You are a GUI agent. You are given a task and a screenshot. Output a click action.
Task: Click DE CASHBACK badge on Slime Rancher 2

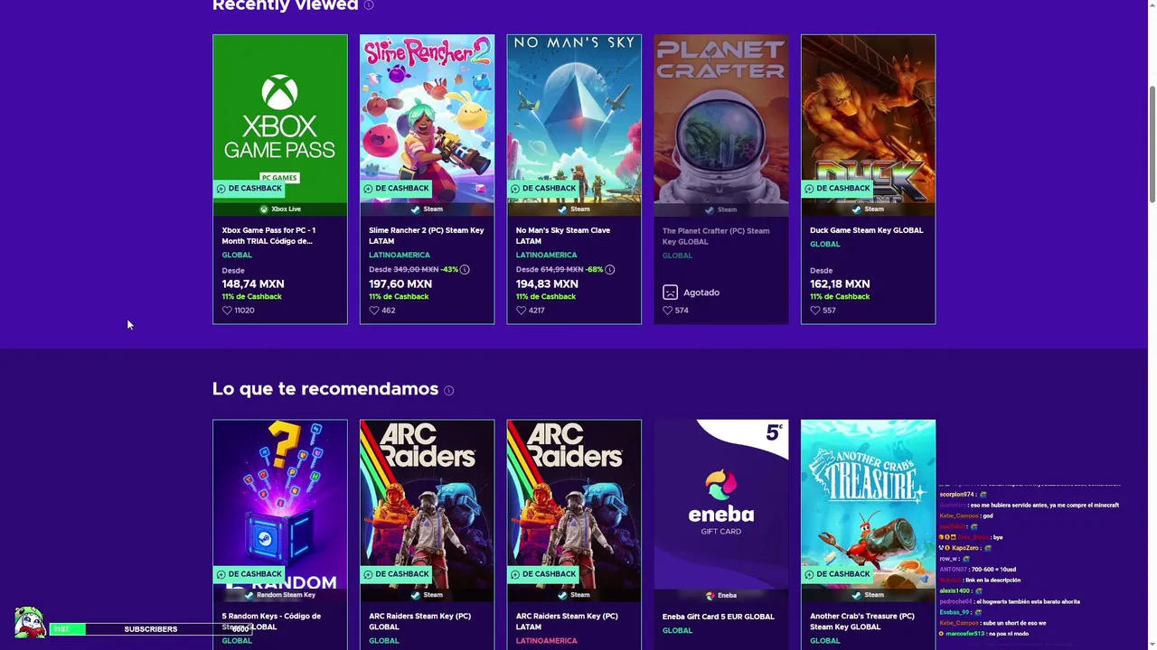click(x=396, y=189)
